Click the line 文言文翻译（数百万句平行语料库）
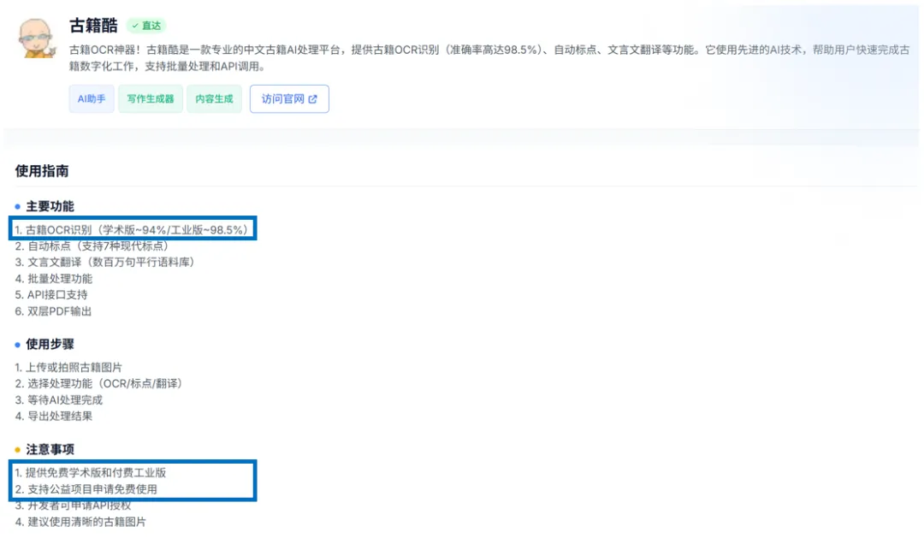The height and width of the screenshot is (544, 924). (x=105, y=262)
